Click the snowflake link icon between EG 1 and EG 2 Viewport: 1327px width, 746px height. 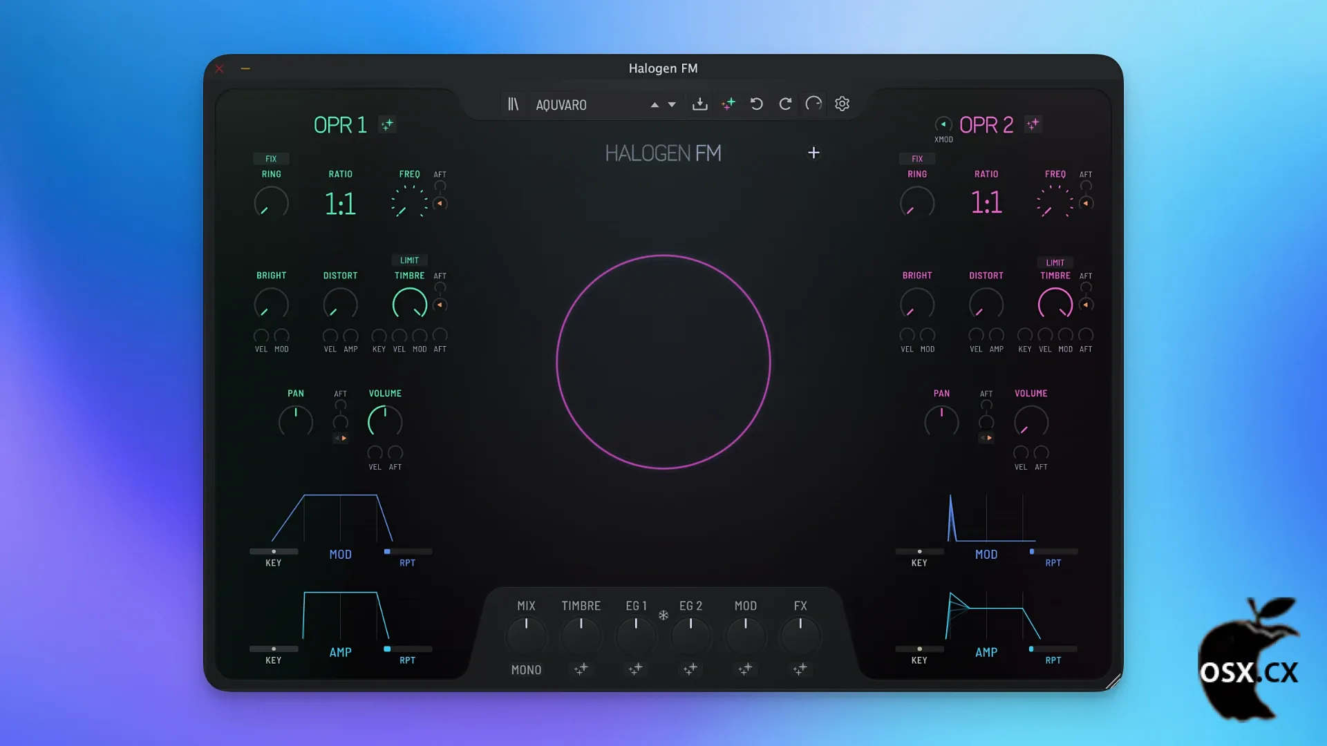coord(663,615)
